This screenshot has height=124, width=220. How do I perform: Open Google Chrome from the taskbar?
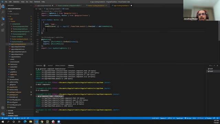tap(42, 122)
